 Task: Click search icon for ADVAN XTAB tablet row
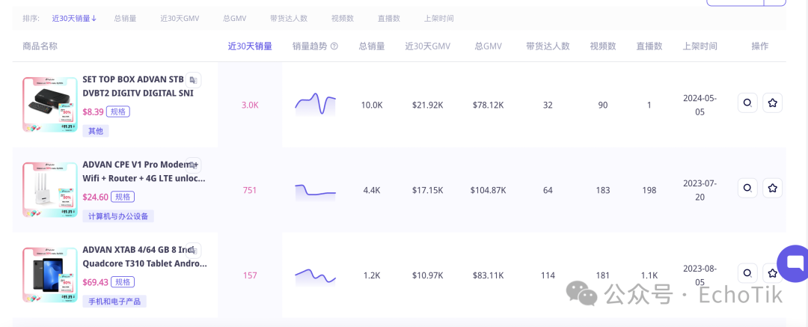point(747,273)
